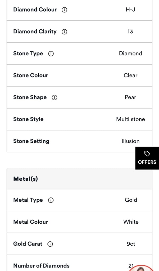
Task: Open Gold Carat info icon
Action: [x=50, y=244]
